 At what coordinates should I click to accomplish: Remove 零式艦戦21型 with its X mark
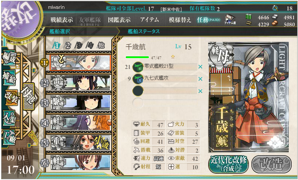[x=200, y=67]
